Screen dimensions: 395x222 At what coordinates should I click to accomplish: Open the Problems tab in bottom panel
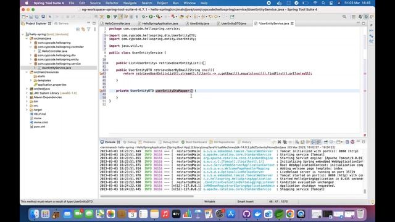pyautogui.click(x=147, y=142)
